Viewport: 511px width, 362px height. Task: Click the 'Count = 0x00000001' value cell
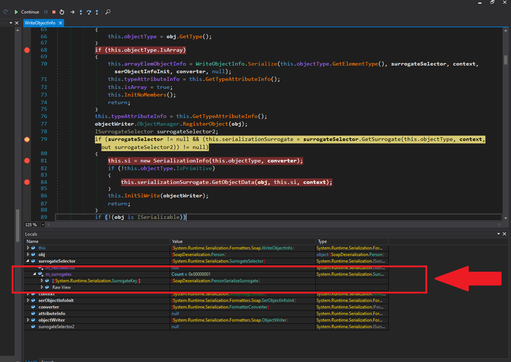(x=243, y=274)
